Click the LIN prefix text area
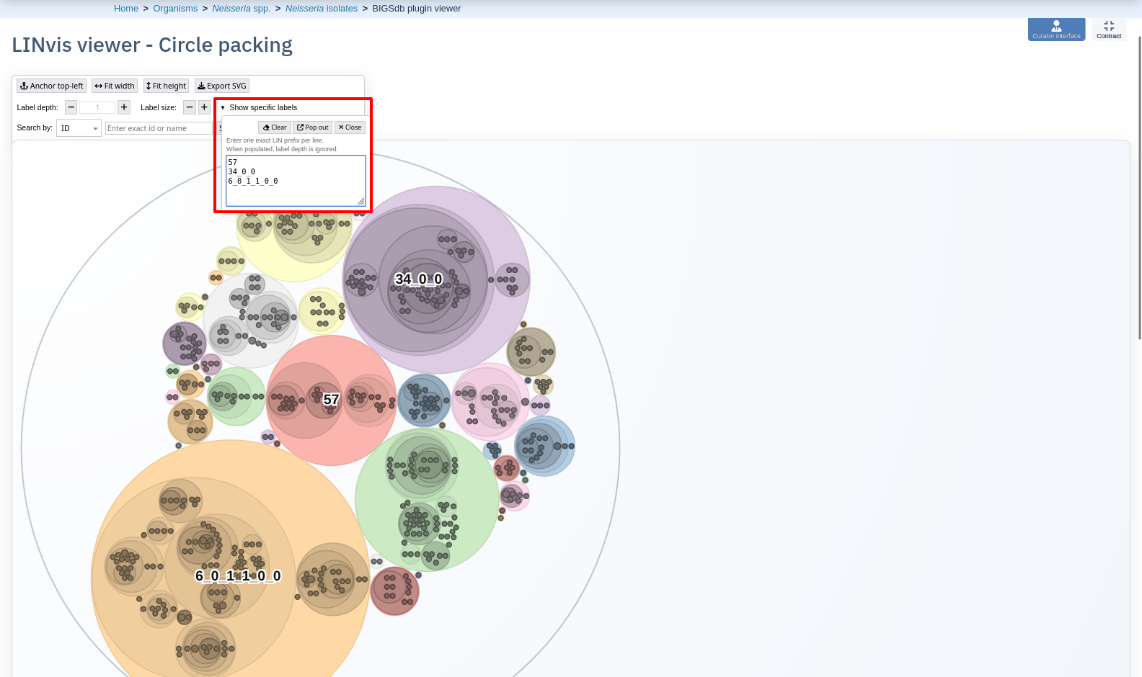The width and height of the screenshot is (1142, 677). point(296,181)
